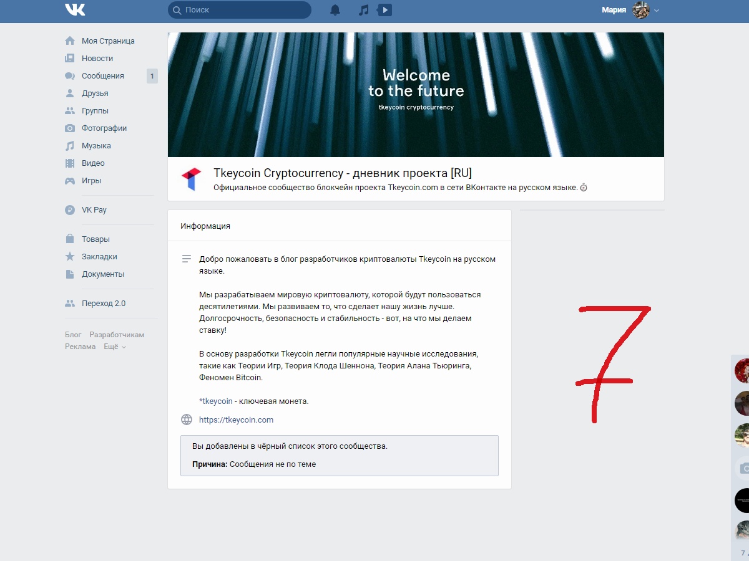Viewport: 749px width, 561px height.
Task: Click the Tkeycoin community logo avatar
Action: click(192, 179)
